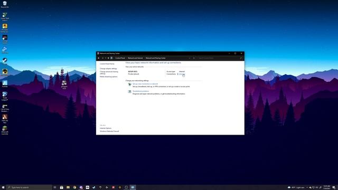Click Network and Internet in the breadcrumb
The image size is (338, 190).
tap(135, 58)
